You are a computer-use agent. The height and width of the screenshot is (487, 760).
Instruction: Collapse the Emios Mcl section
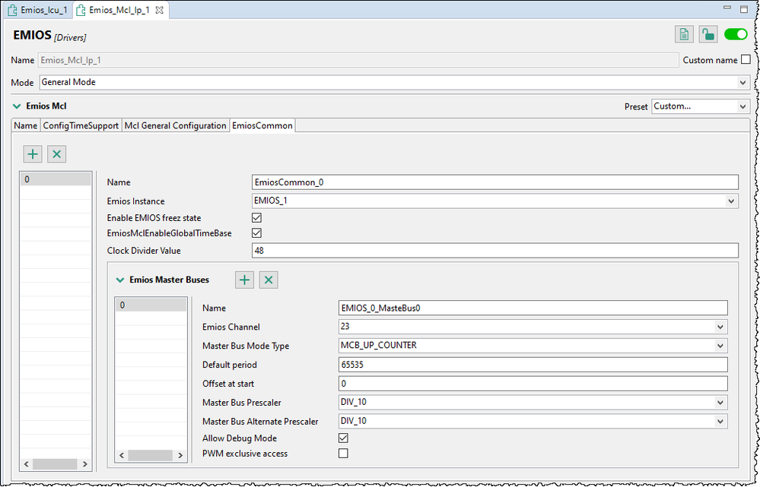pyautogui.click(x=15, y=106)
